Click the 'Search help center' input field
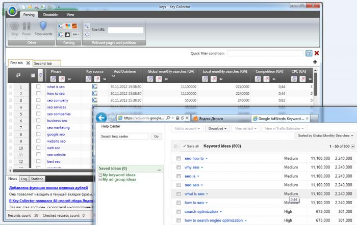The width and height of the screenshot is (357, 225). (124, 136)
